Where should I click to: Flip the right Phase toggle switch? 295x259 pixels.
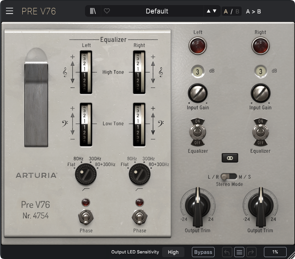coord(139,217)
